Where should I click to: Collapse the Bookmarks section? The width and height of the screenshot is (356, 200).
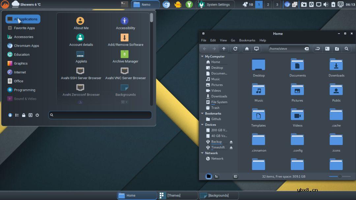202,113
